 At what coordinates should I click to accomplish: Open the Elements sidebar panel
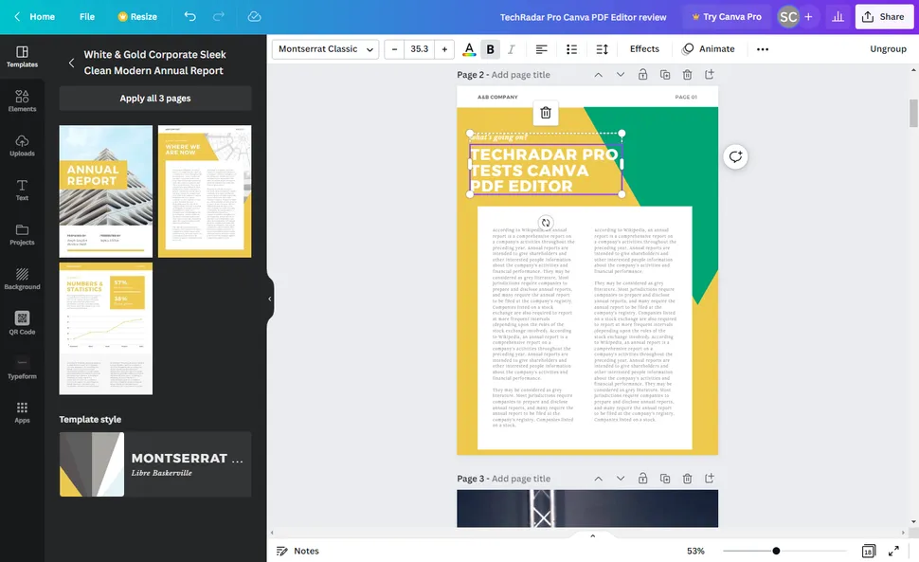coord(22,101)
